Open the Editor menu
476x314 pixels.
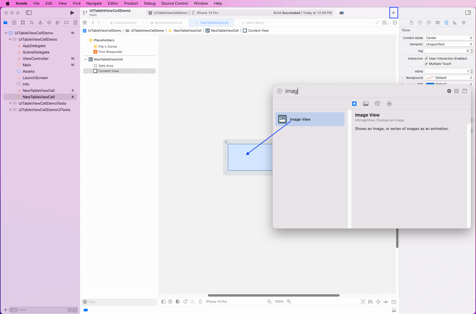click(x=113, y=3)
